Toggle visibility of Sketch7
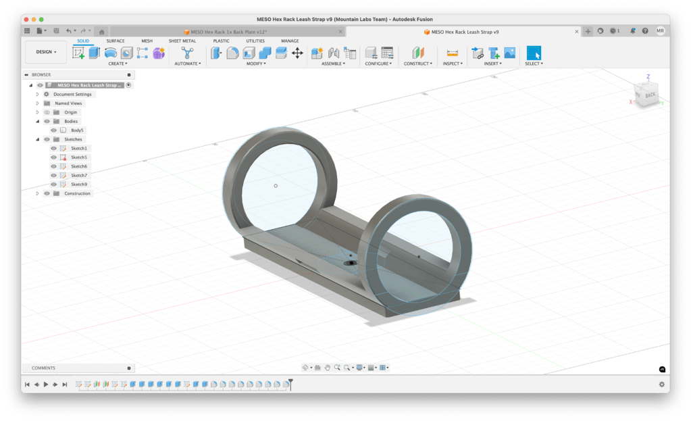Image resolution: width=691 pixels, height=421 pixels. click(53, 176)
